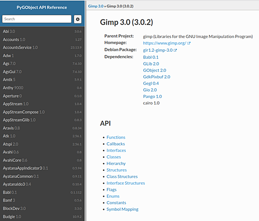Viewport: 259px width, 221px height.
Task: Select Babl 0.1 in the sidebar list
Action: coord(42,192)
